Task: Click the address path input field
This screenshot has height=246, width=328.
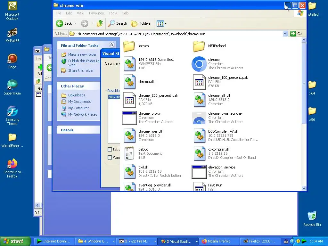Action: click(176, 34)
